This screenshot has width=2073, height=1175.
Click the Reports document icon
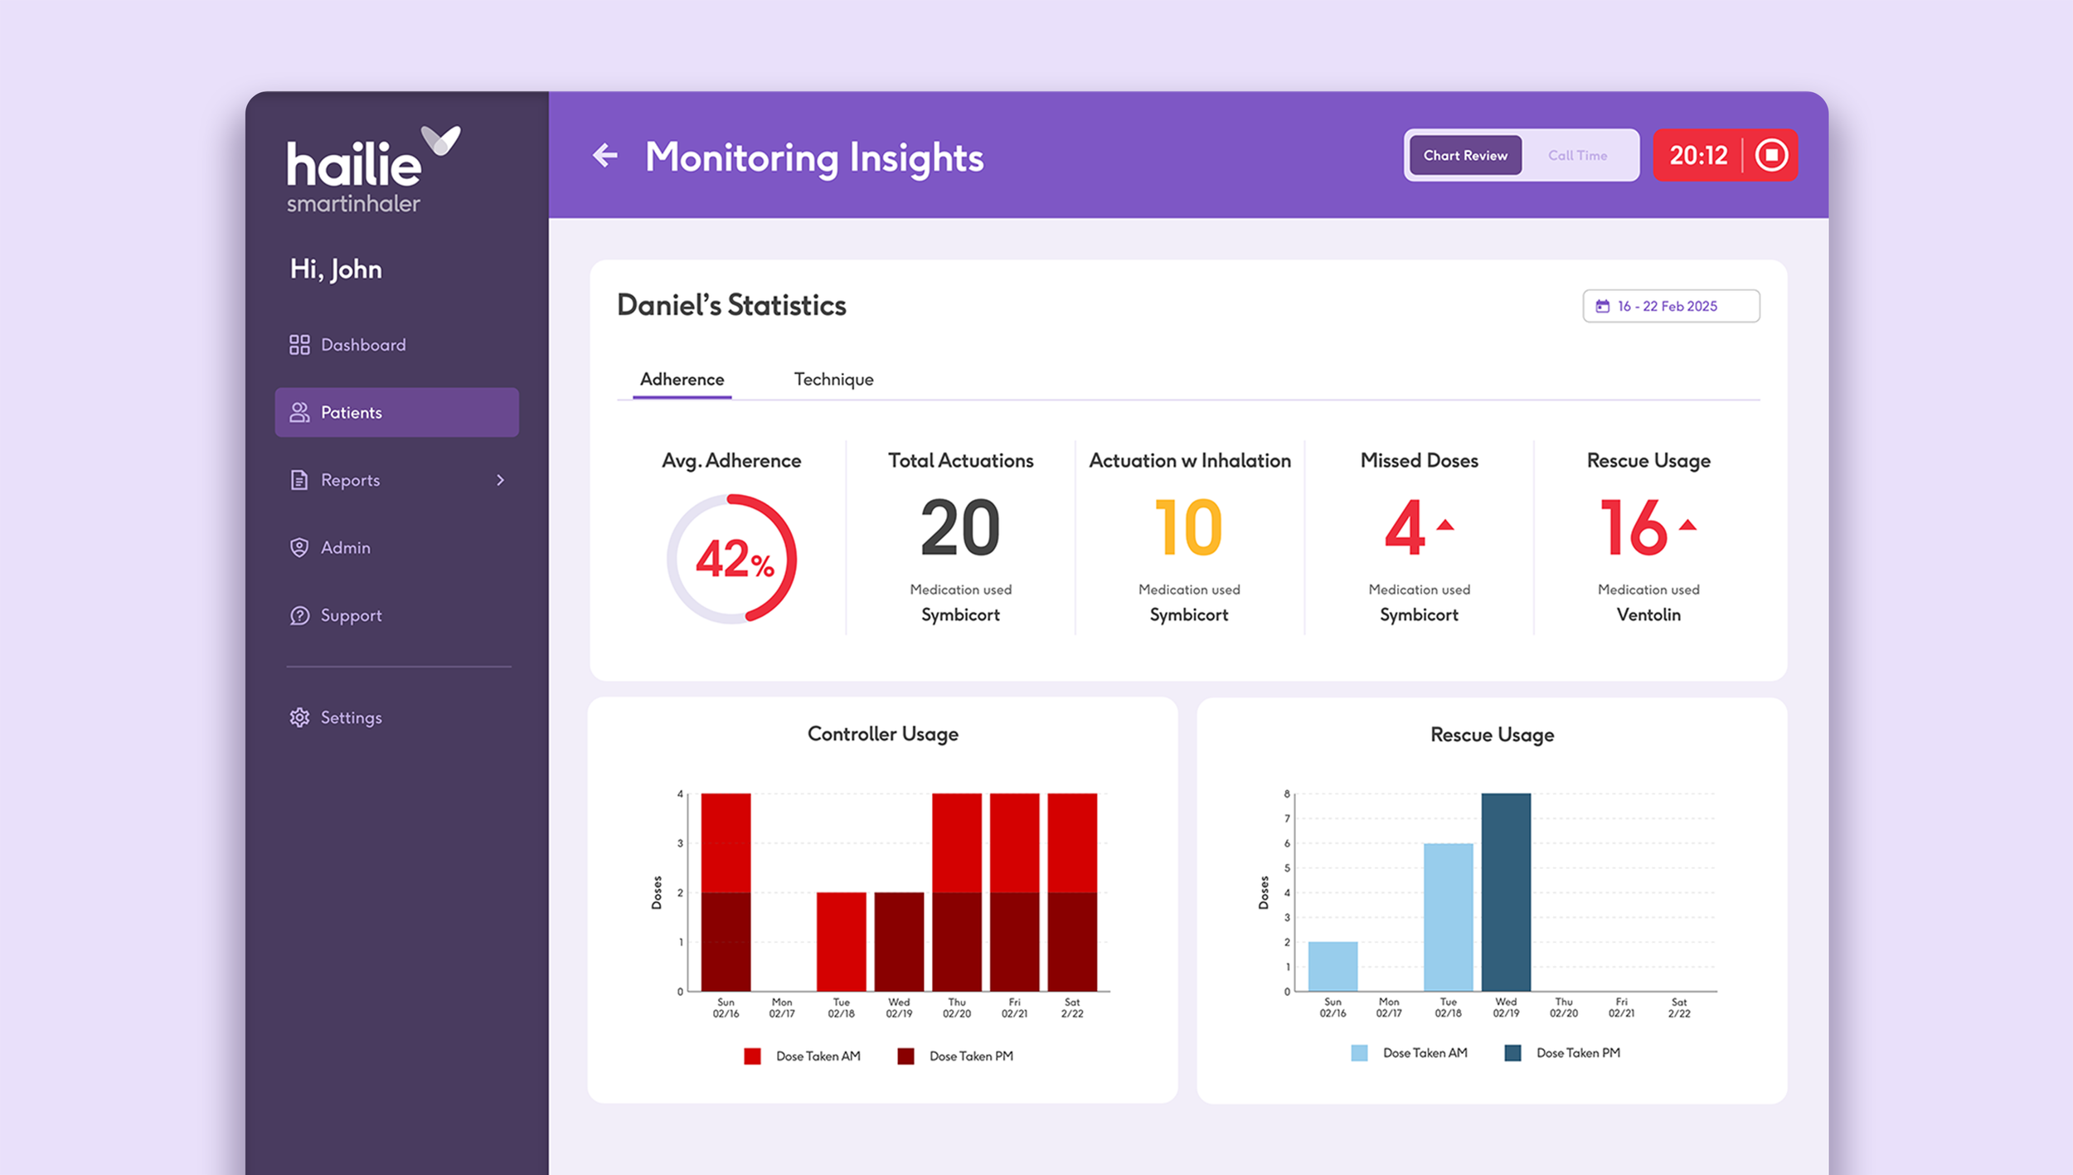299,480
